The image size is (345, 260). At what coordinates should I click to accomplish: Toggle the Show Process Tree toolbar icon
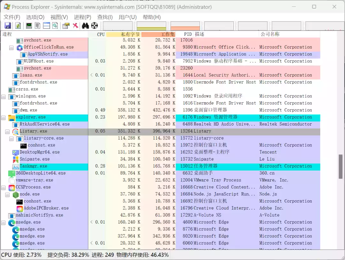pos(38,26)
